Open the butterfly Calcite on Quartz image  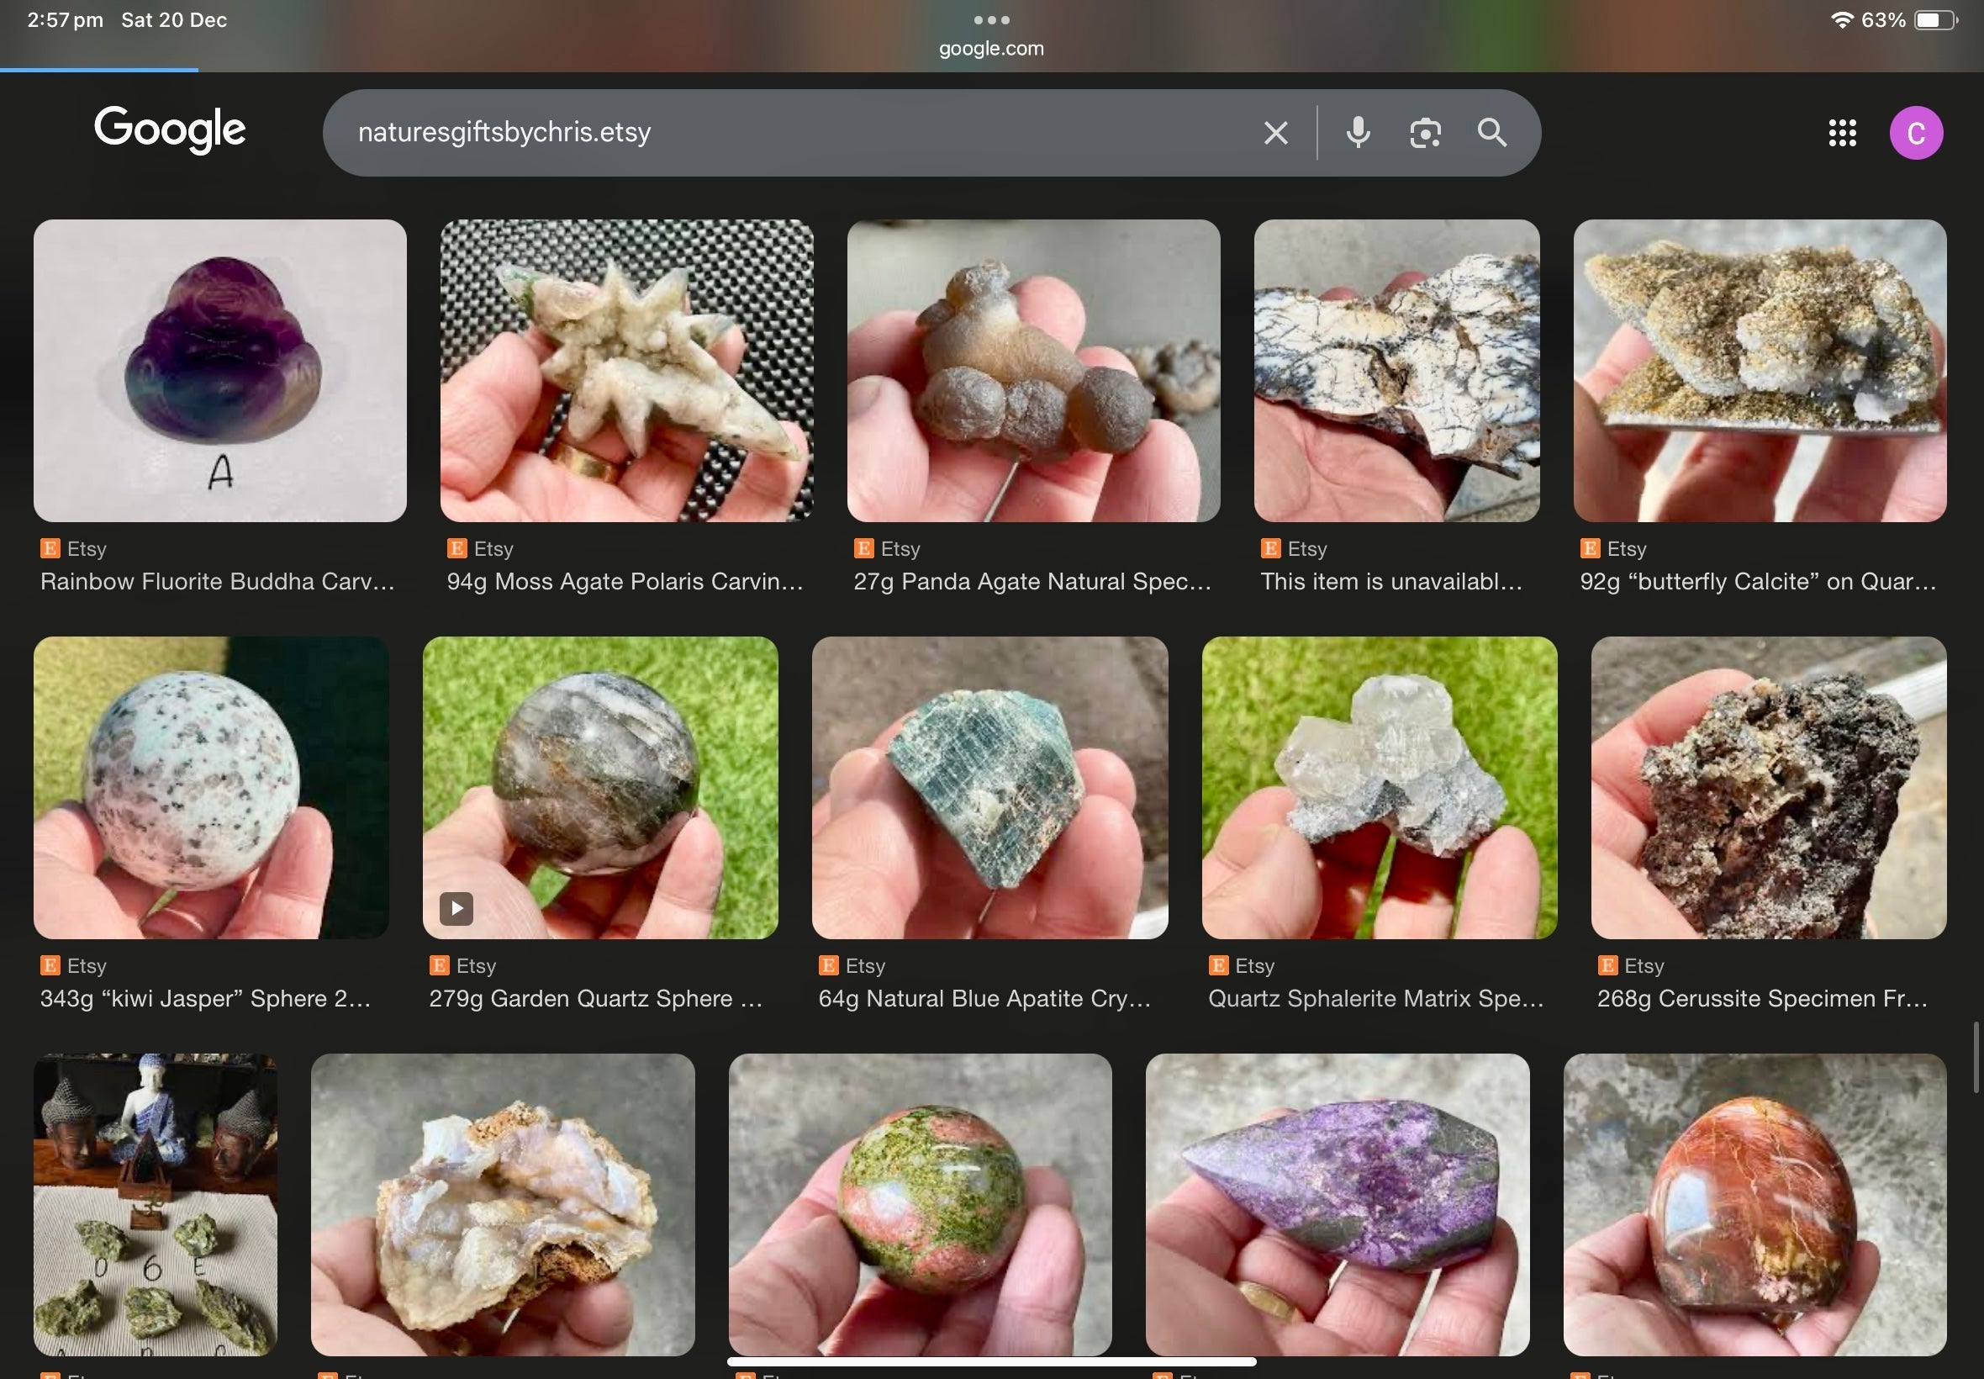1760,371
